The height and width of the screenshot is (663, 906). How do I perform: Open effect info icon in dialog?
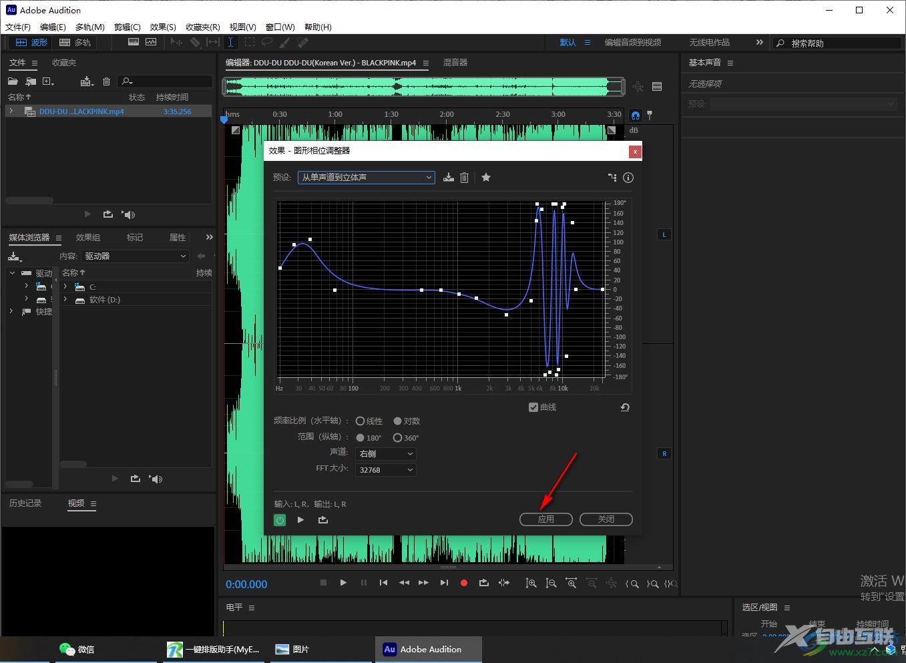click(x=628, y=178)
